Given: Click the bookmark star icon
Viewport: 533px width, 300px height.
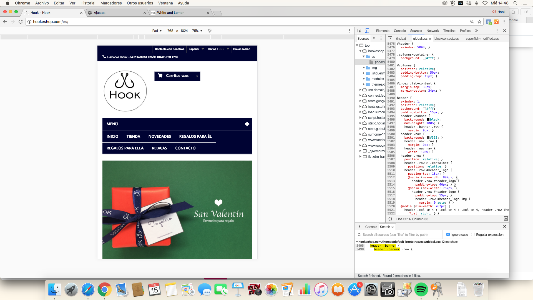Looking at the screenshot, I should [x=479, y=22].
